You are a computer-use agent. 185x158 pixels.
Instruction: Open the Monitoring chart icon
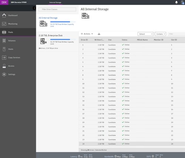pos(4,24)
